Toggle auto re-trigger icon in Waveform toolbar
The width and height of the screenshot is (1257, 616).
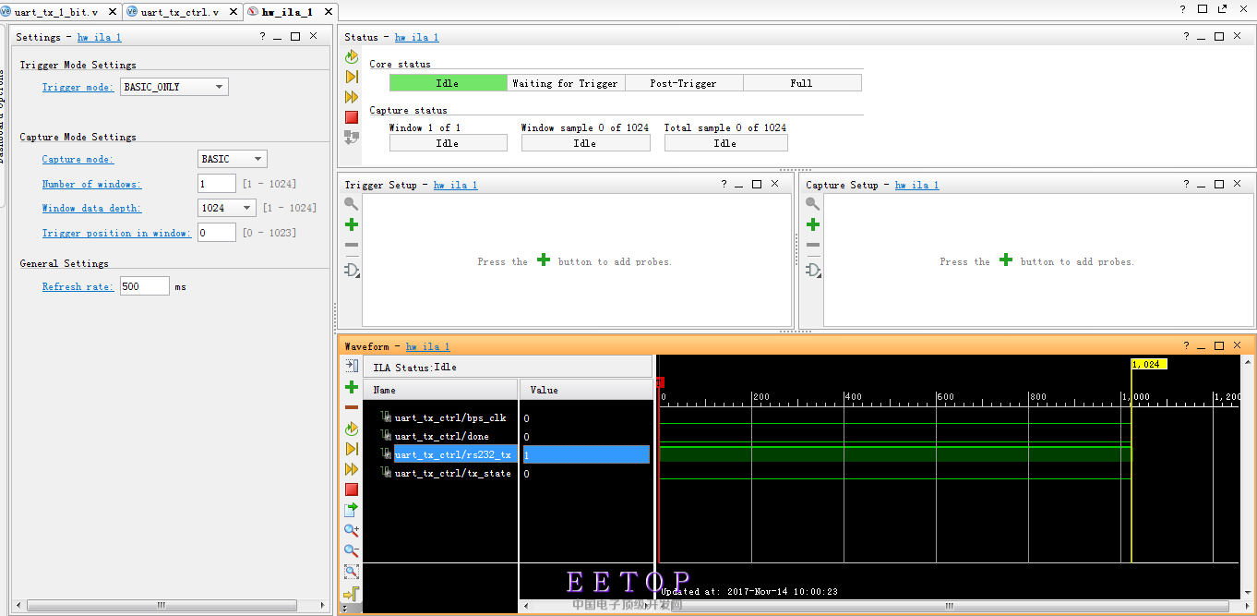[x=352, y=429]
